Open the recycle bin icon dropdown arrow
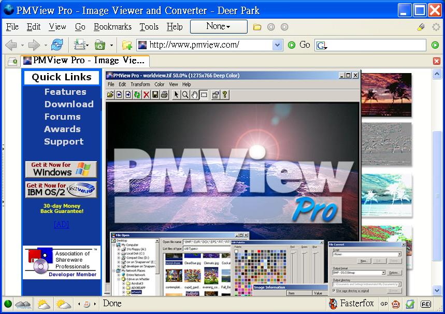445x314 pixels. pos(111,45)
